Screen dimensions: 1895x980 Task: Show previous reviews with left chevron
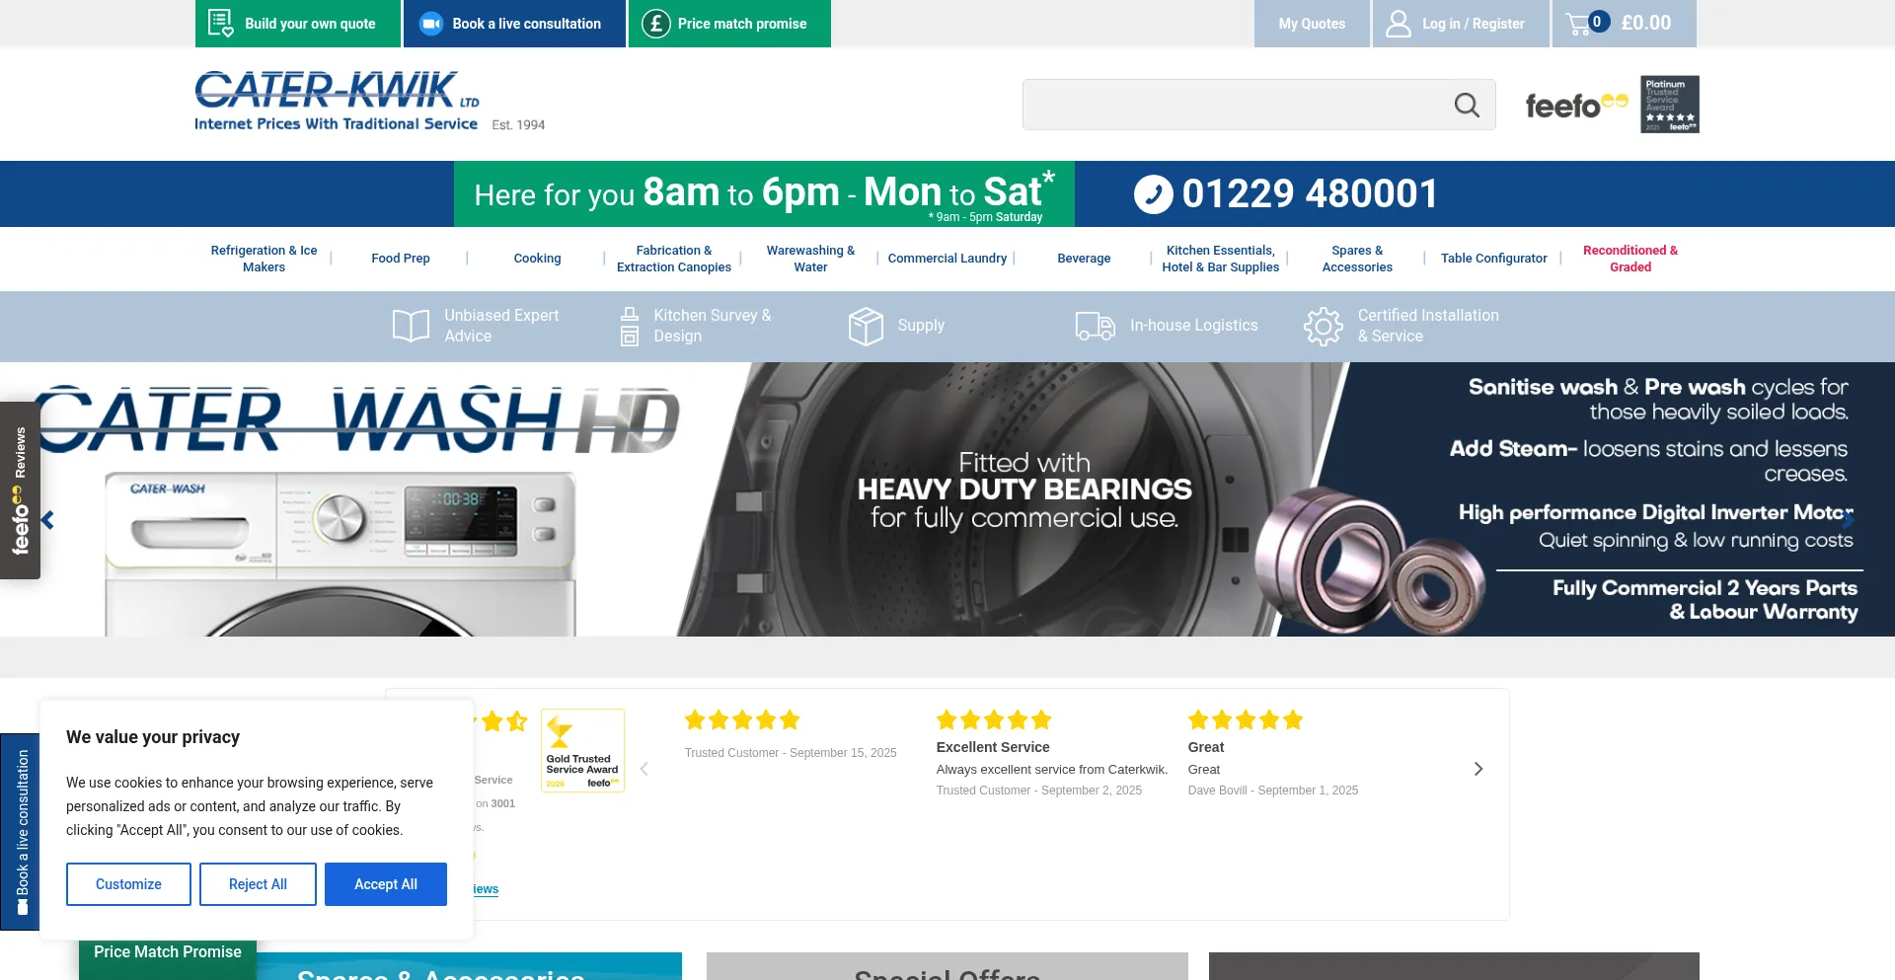[x=644, y=769]
